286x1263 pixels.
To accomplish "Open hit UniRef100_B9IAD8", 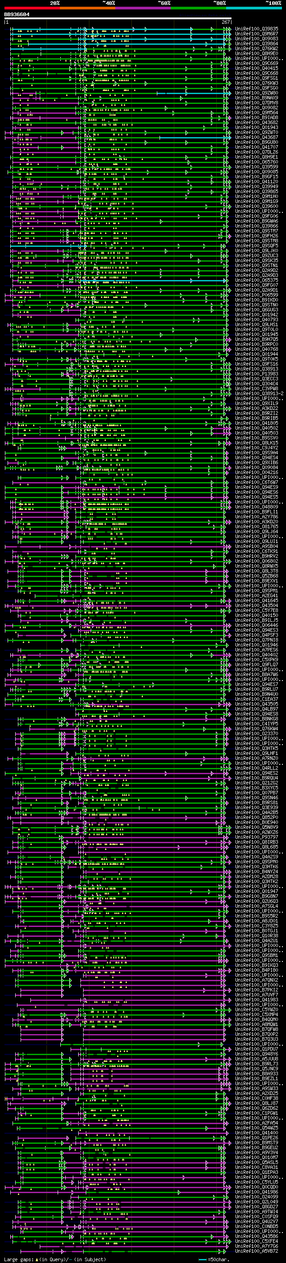I will click(x=257, y=118).
